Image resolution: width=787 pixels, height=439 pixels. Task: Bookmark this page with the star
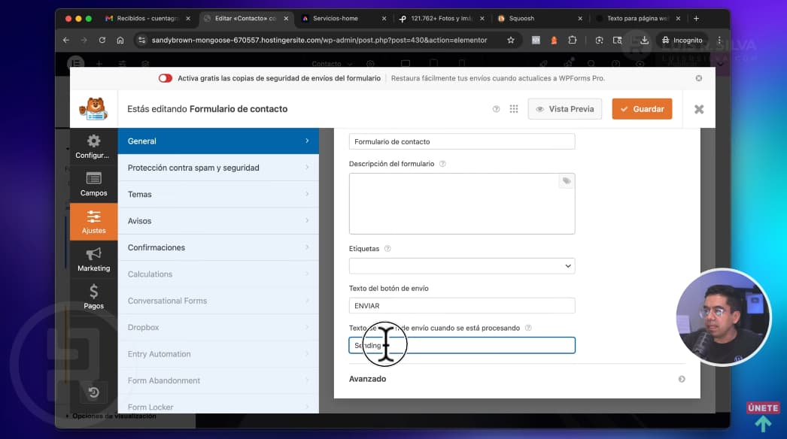510,40
